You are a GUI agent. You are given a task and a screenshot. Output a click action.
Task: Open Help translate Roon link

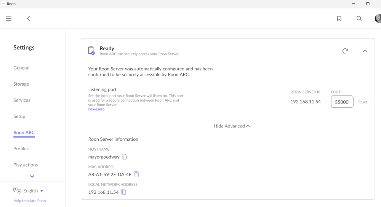[30, 201]
